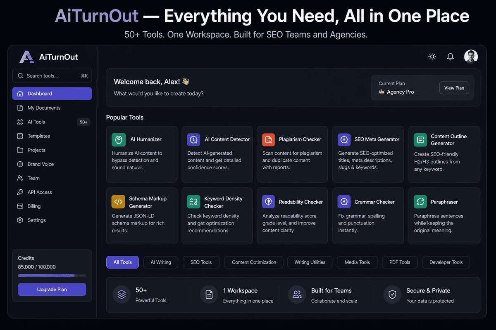Select the Writing Utilities tab
Viewport: 496px width, 330px height.
pos(310,262)
